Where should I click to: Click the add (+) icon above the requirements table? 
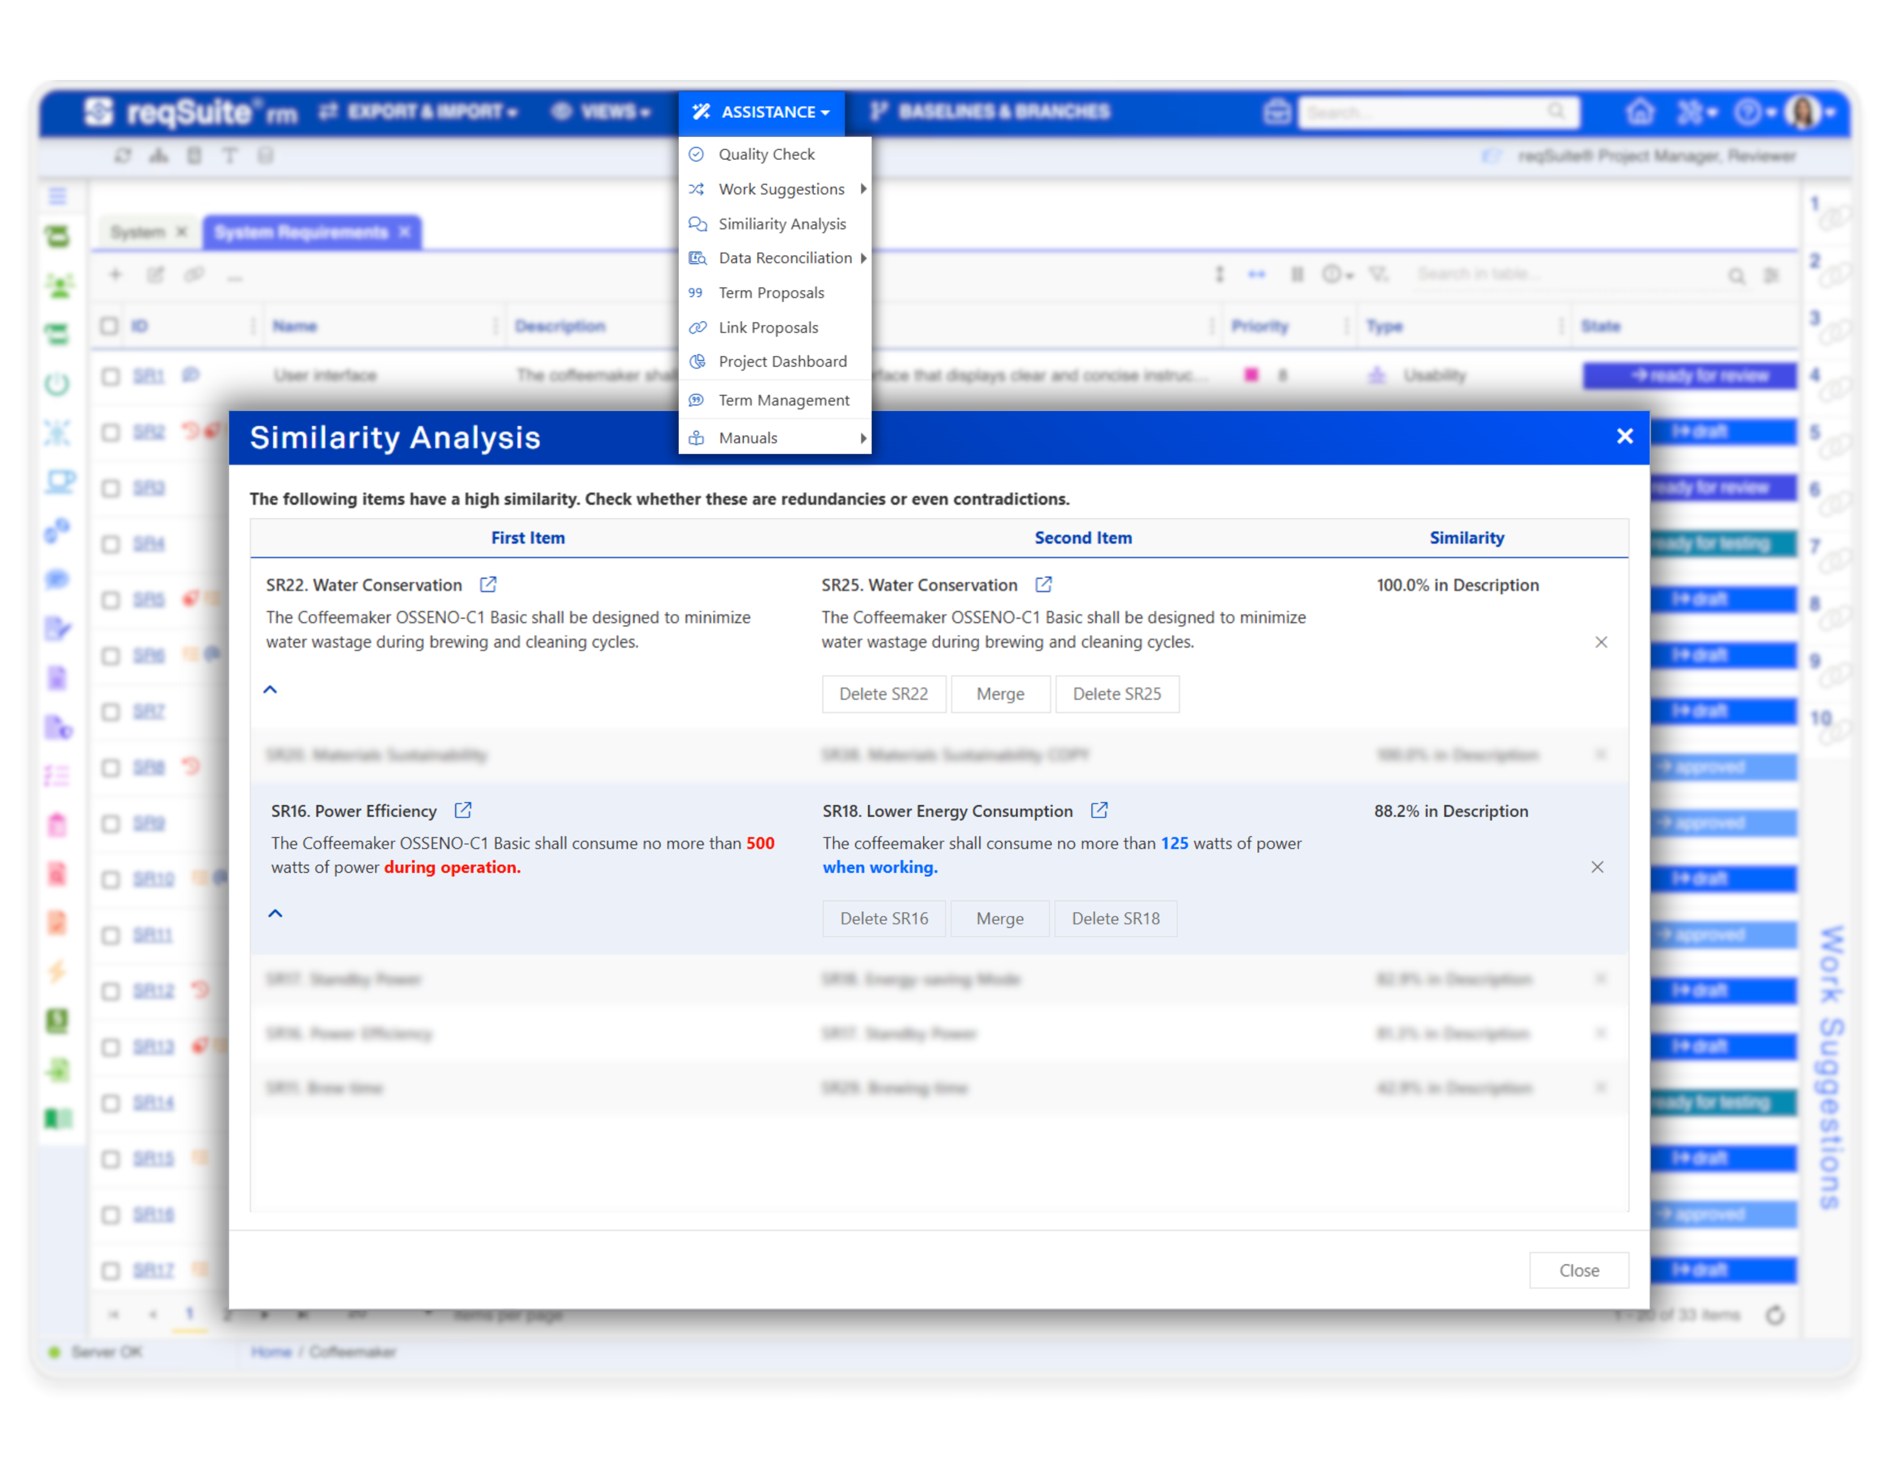[115, 274]
